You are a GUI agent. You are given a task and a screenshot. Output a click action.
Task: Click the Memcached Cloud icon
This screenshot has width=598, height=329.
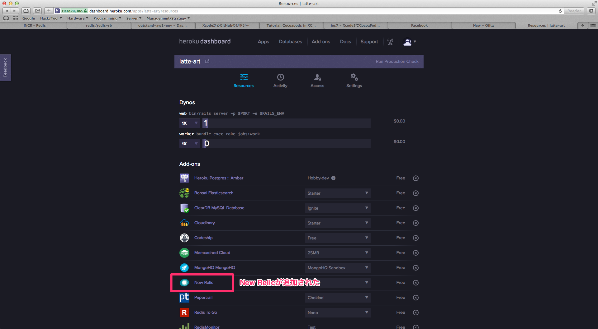(184, 253)
